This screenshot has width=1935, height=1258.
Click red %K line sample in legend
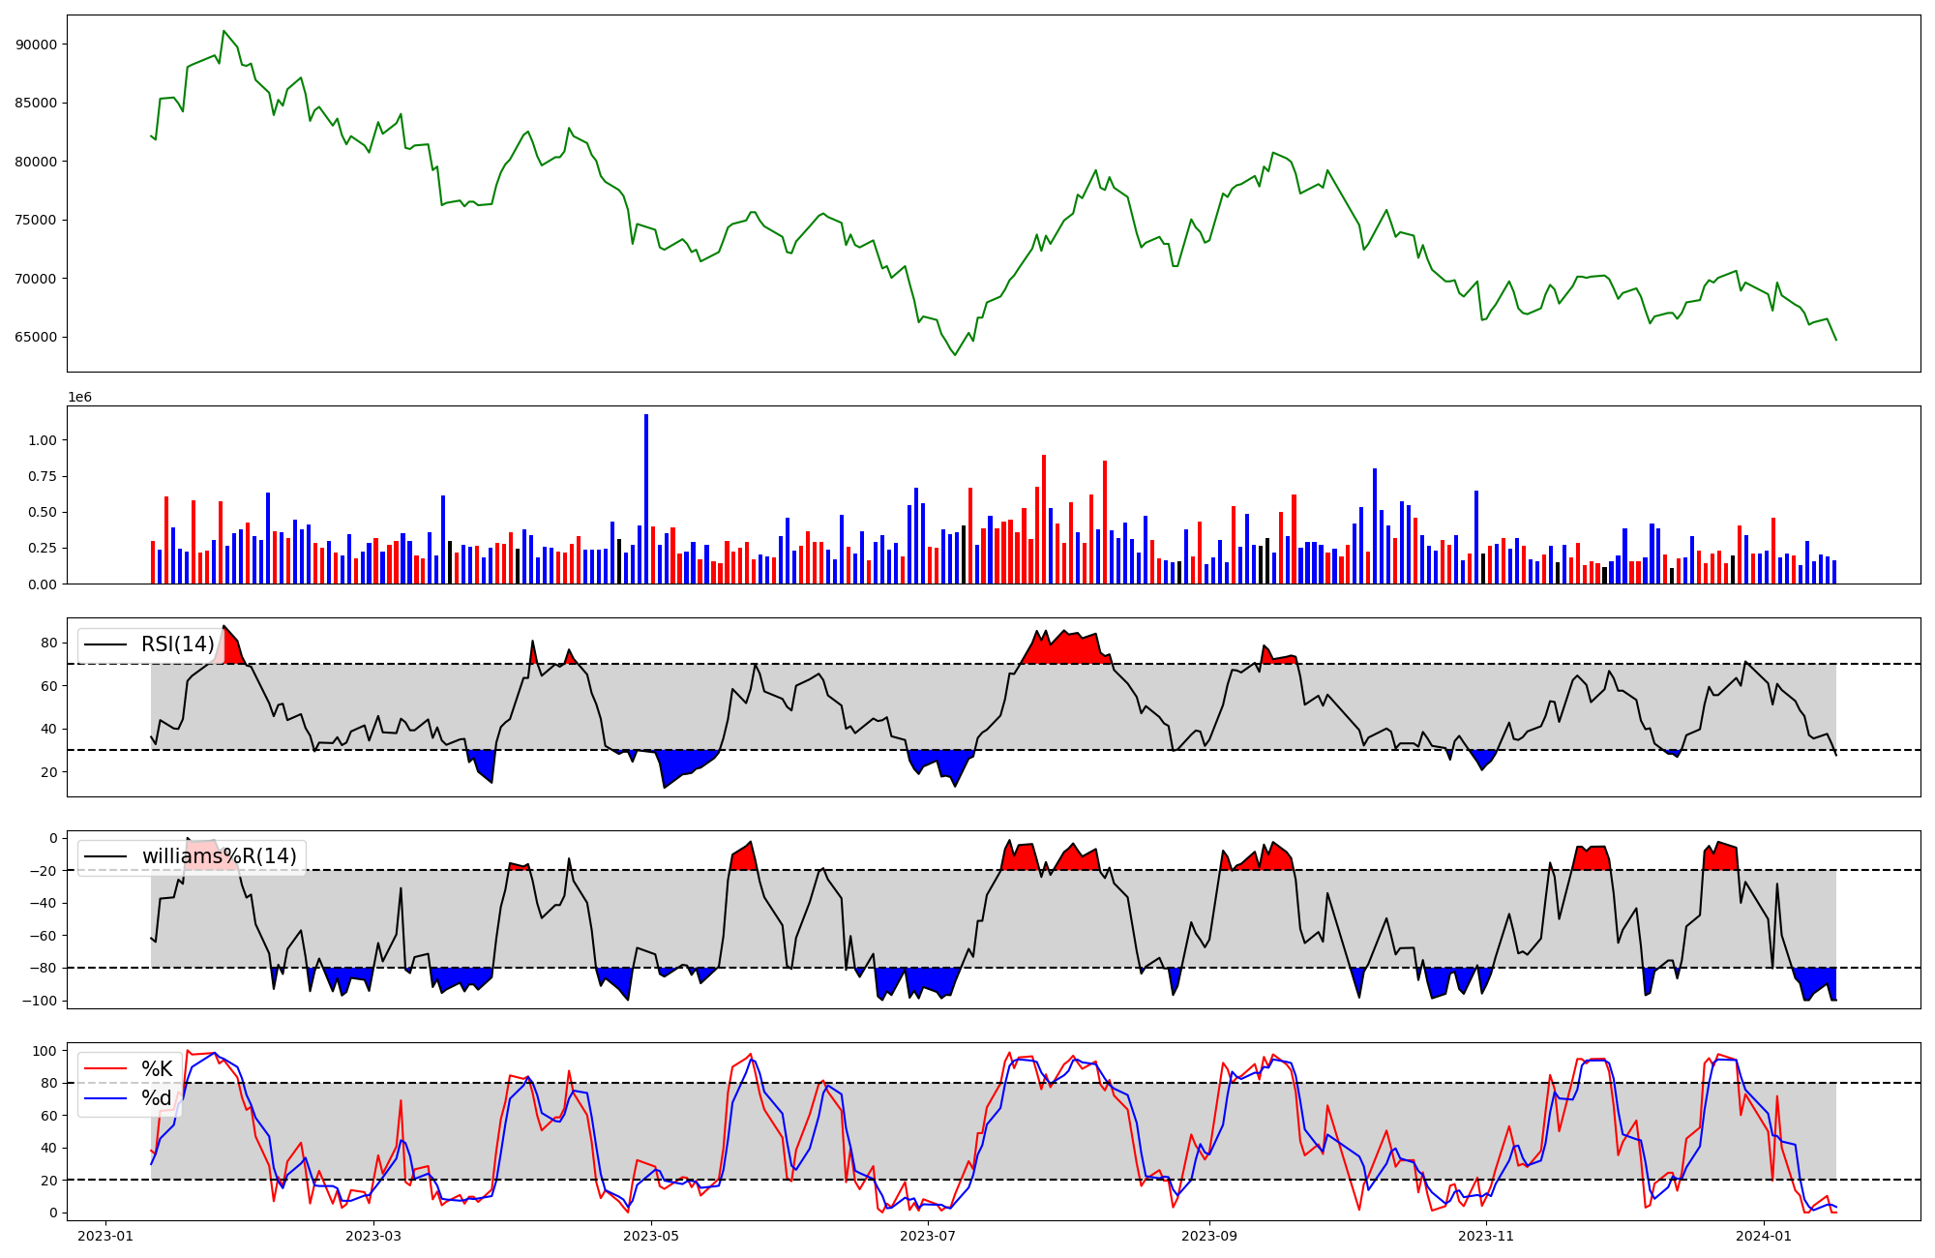click(106, 1068)
